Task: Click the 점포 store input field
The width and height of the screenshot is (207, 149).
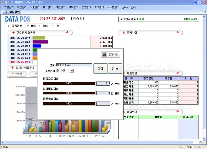Action: pyautogui.click(x=74, y=65)
